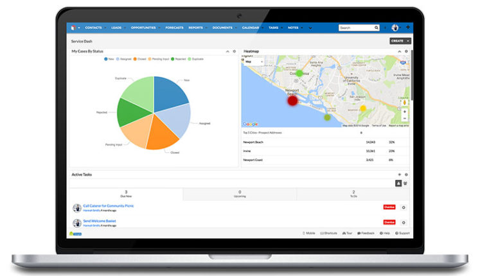Collapse the Heatmap panel chevron

(x=398, y=51)
